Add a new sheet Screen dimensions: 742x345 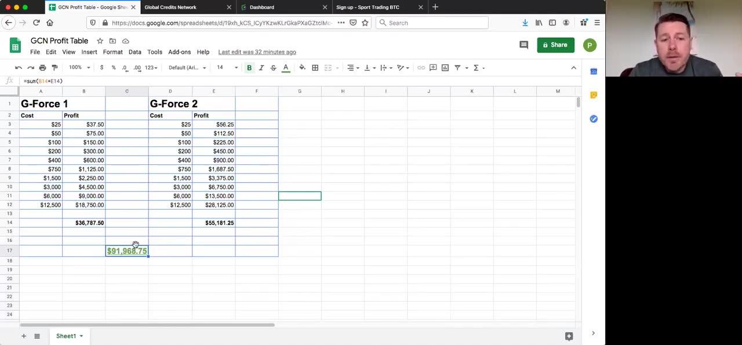(x=24, y=336)
